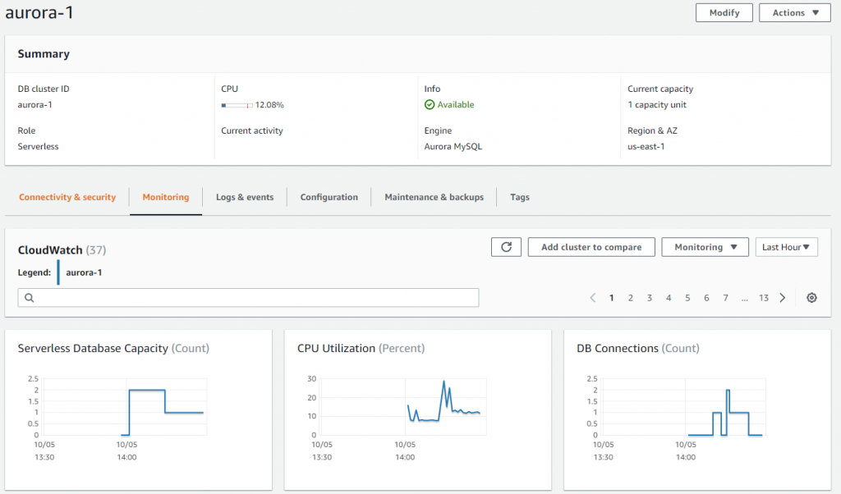Jump to metrics page 13
The width and height of the screenshot is (841, 494).
pyautogui.click(x=763, y=298)
